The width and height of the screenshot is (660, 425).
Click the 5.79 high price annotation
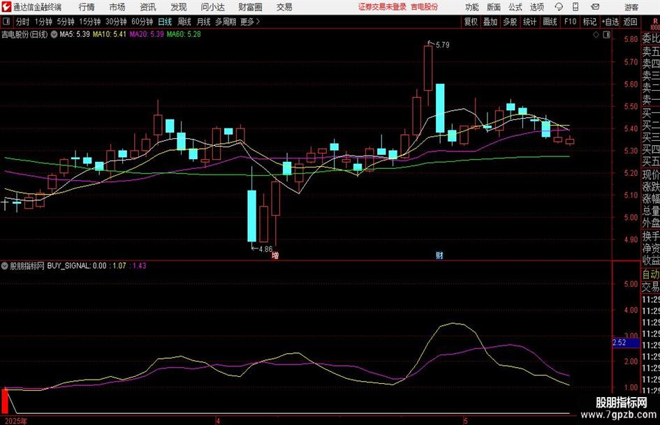pyautogui.click(x=442, y=45)
